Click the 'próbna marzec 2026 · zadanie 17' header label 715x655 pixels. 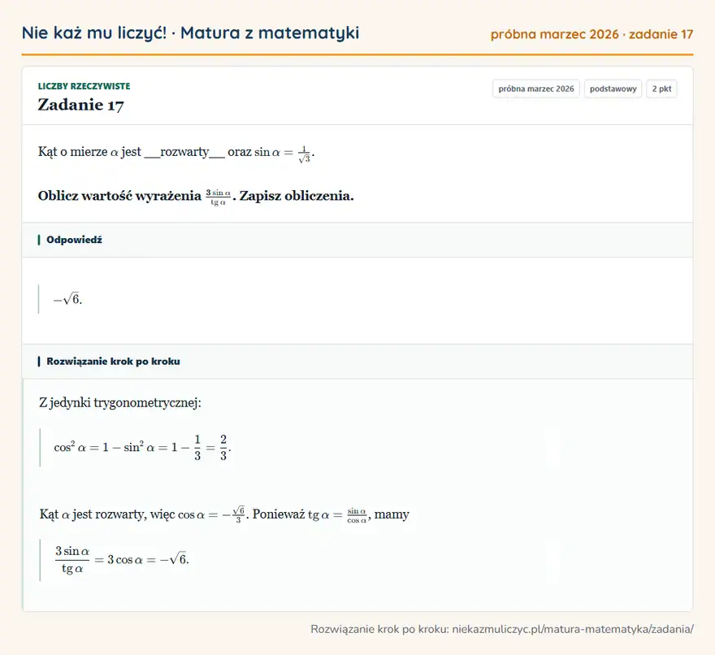tap(591, 35)
